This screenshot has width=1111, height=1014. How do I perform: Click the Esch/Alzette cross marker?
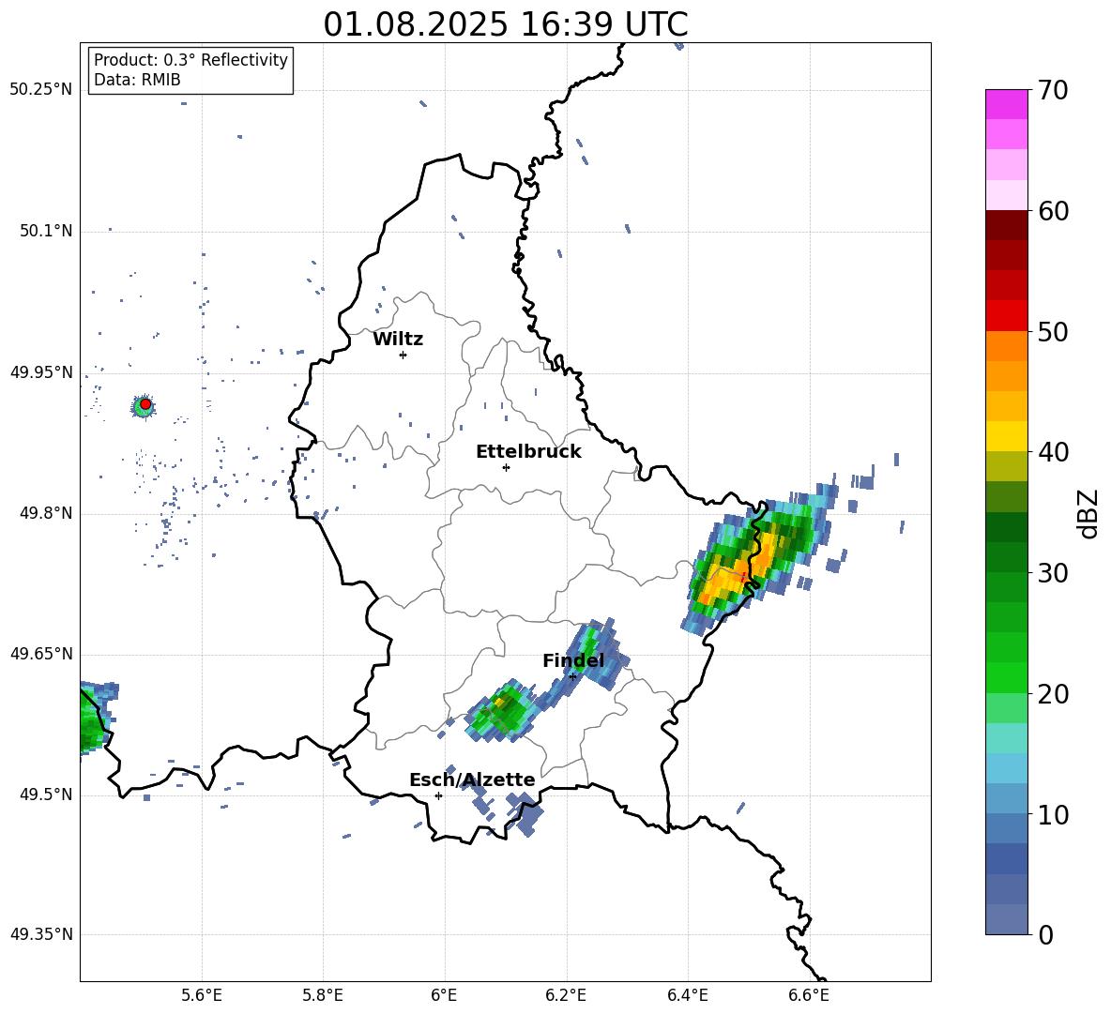pyautogui.click(x=438, y=795)
